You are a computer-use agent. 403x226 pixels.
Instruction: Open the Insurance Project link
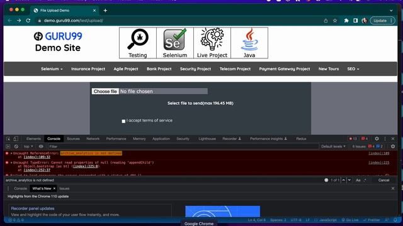tap(88, 69)
